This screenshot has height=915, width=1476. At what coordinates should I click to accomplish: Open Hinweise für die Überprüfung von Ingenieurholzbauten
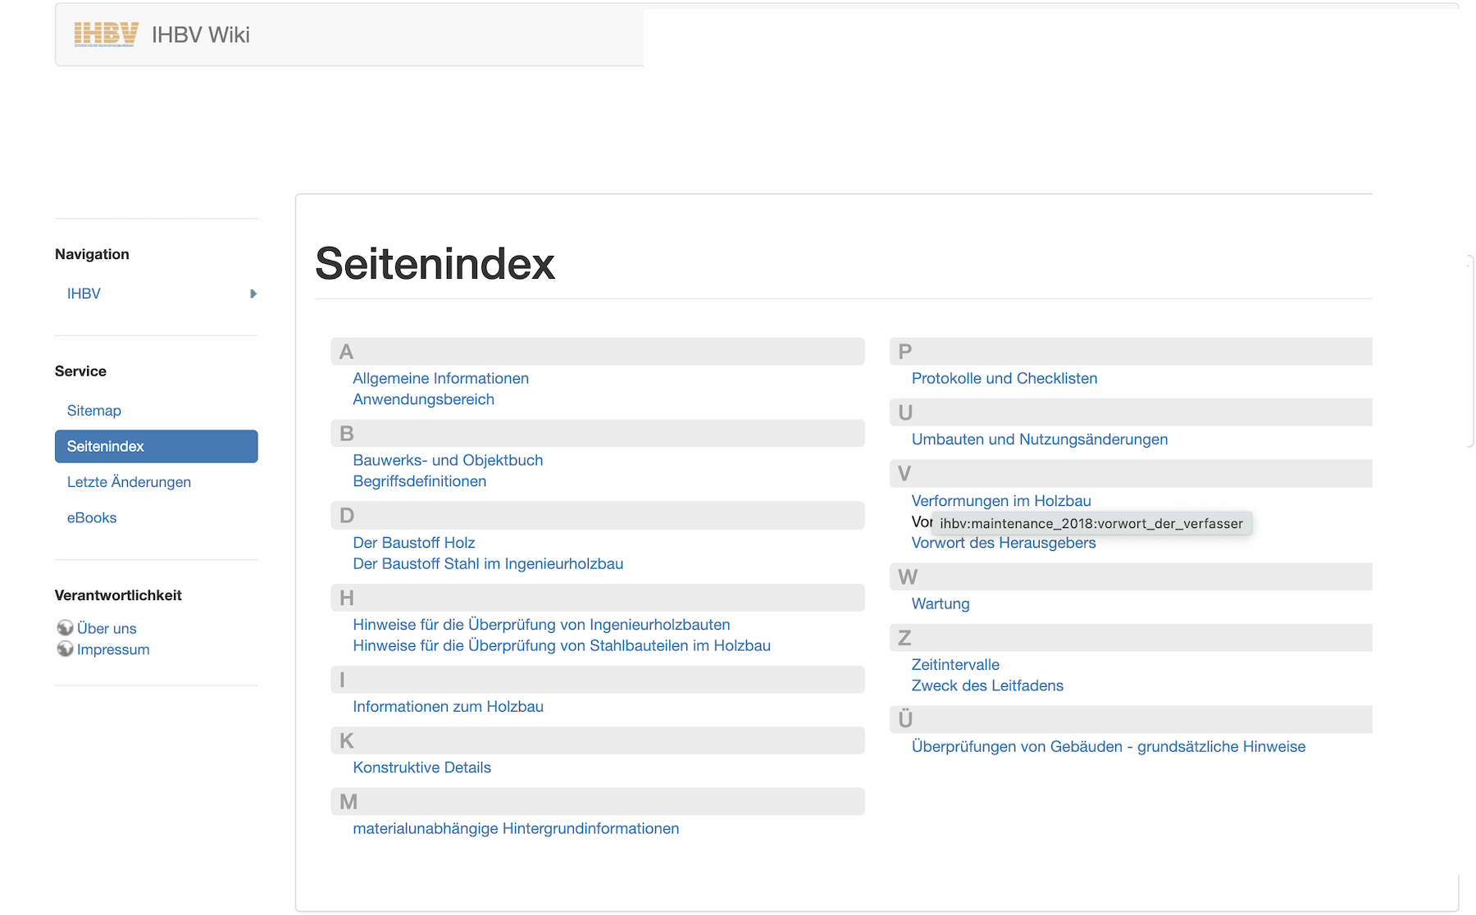coord(541,624)
